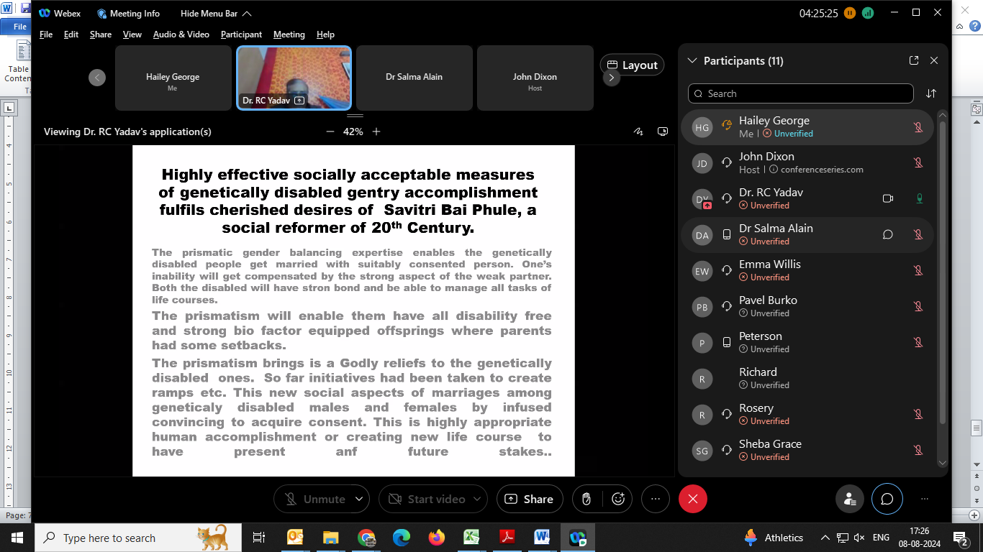Open more panel options at bottom right
The image size is (983, 552).
click(x=925, y=499)
